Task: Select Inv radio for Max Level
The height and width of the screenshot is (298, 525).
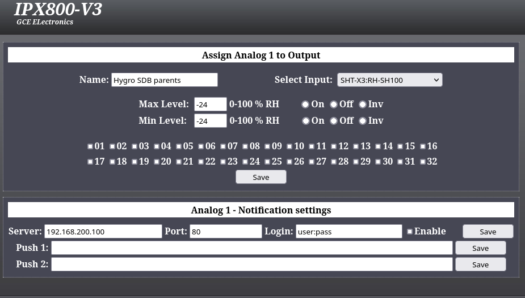Action: (x=362, y=104)
